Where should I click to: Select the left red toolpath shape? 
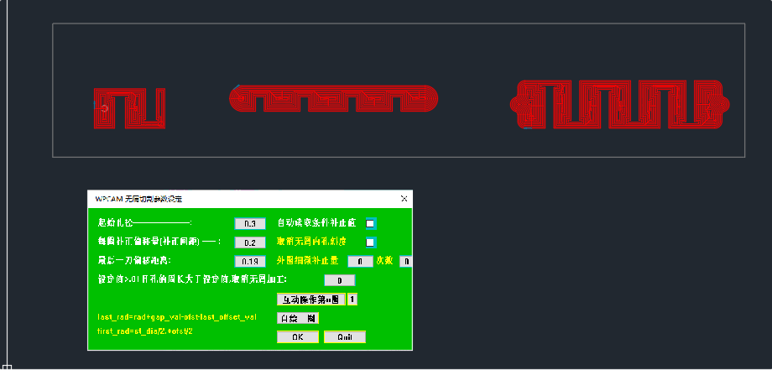[x=129, y=109]
